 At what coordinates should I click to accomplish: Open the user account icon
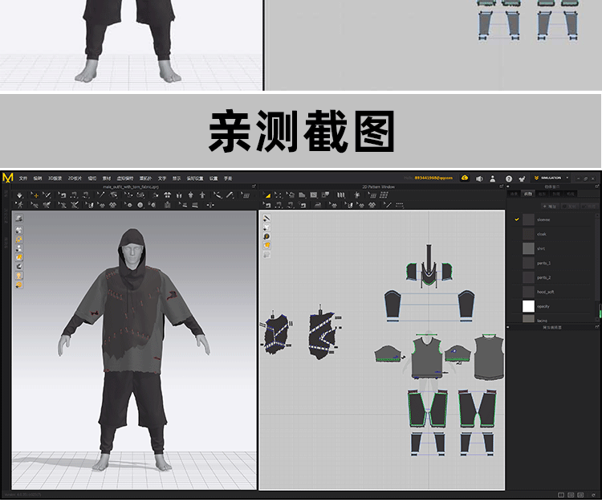(x=494, y=178)
